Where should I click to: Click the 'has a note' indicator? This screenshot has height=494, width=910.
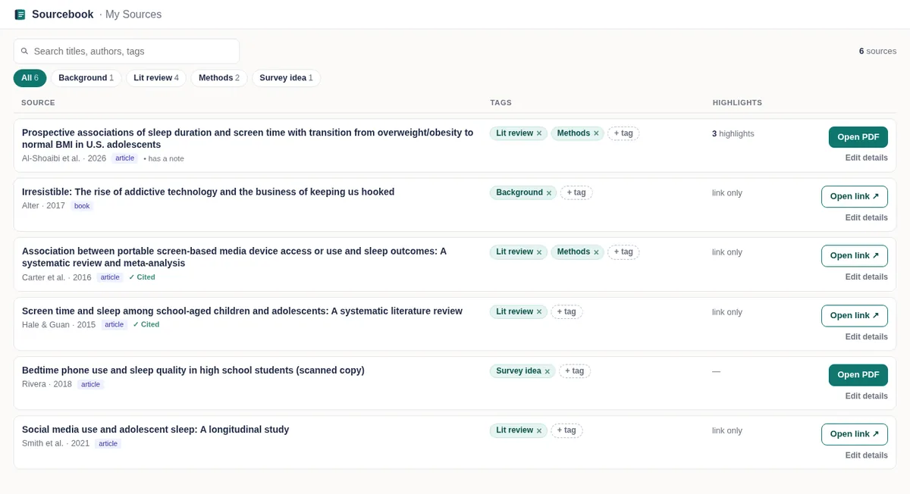tap(164, 158)
